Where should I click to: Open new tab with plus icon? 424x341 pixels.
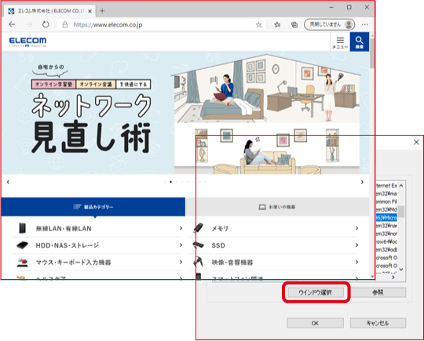point(102,11)
